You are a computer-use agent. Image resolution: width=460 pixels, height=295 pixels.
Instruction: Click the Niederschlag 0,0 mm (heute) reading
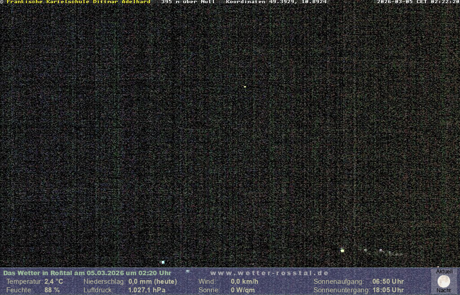pyautogui.click(x=152, y=282)
